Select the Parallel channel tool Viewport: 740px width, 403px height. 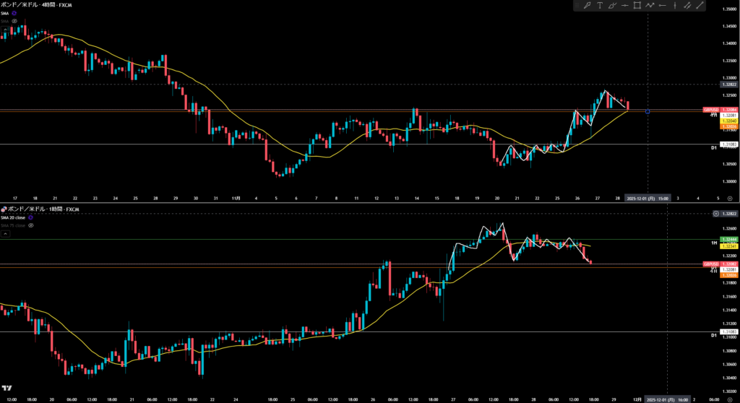(687, 6)
